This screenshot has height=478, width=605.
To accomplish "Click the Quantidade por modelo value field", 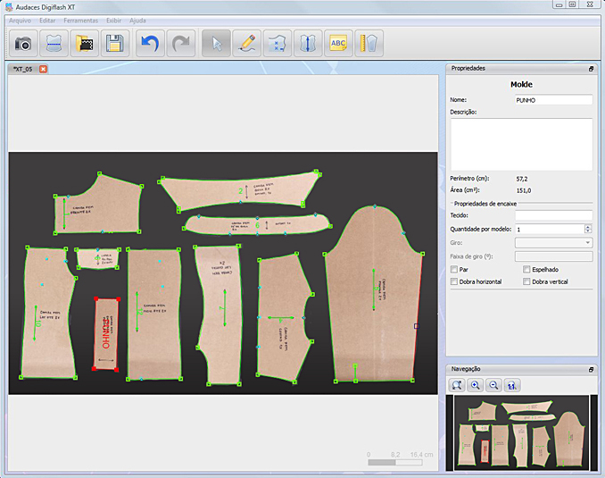I will point(550,229).
